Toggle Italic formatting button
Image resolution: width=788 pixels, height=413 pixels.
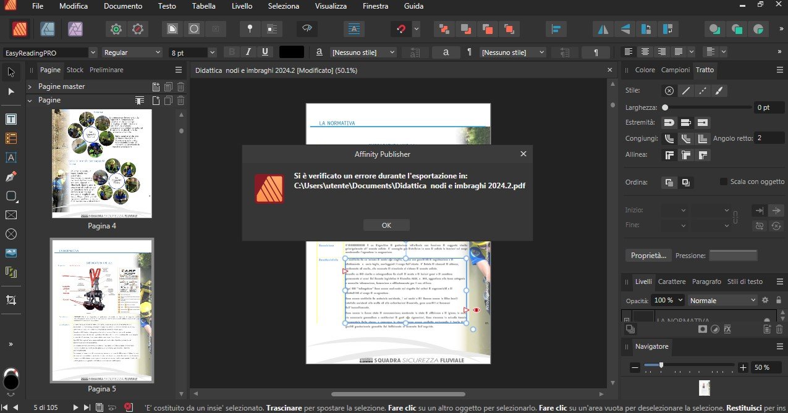pyautogui.click(x=248, y=52)
